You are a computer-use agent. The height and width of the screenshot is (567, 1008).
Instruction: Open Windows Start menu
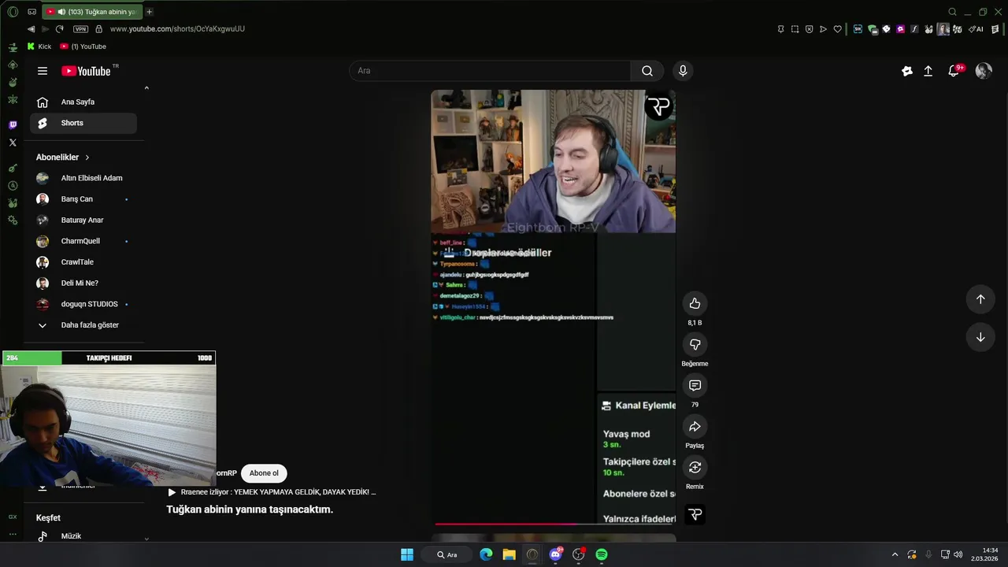coord(407,554)
